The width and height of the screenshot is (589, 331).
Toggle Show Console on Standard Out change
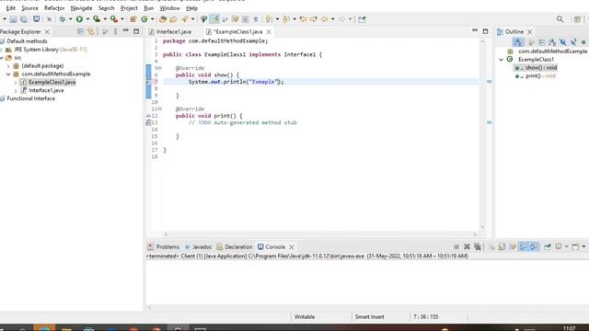(523, 246)
